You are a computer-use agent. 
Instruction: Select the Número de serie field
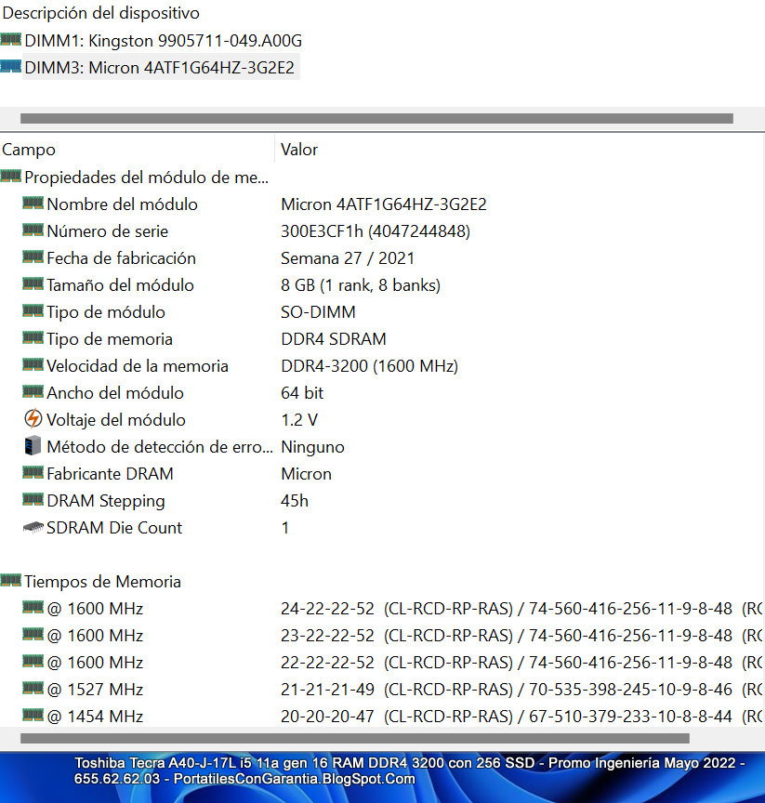[107, 231]
